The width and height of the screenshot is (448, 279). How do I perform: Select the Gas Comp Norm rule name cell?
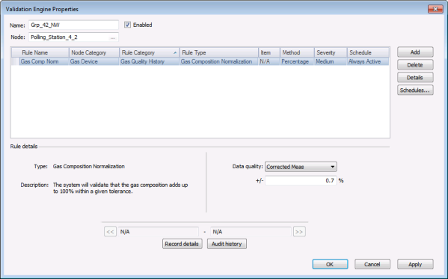point(44,61)
